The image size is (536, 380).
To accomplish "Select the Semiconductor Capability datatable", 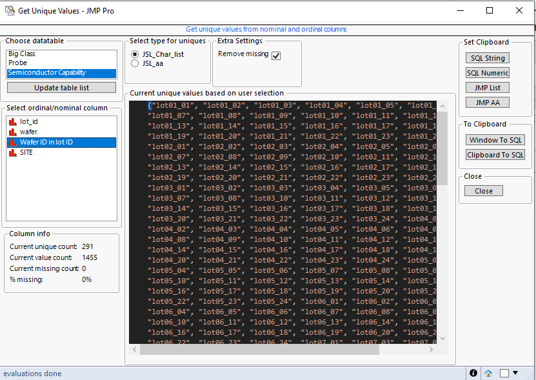I will (61, 72).
